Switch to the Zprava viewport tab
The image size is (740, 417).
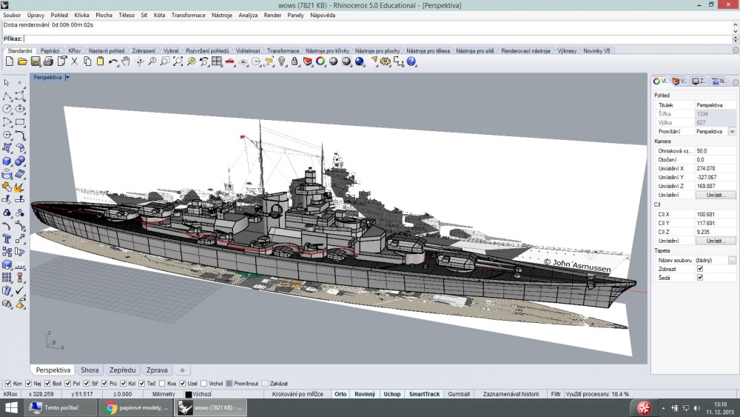[x=157, y=370]
